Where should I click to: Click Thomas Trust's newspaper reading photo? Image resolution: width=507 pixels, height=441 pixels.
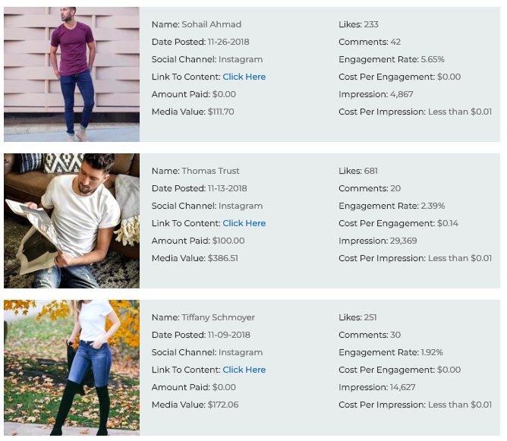(x=72, y=221)
